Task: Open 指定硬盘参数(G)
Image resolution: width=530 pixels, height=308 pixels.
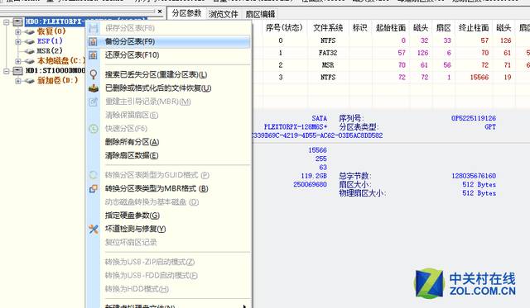Action: (169, 216)
